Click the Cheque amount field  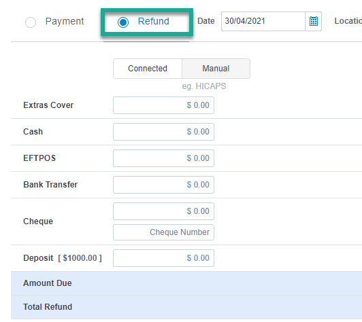point(163,211)
